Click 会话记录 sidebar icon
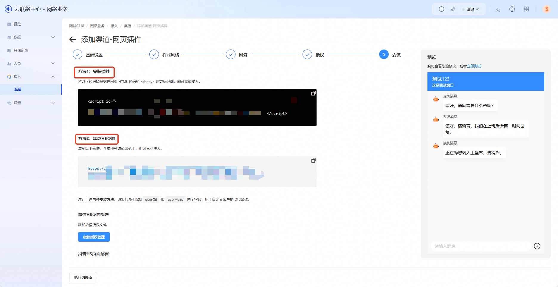Image resolution: width=558 pixels, height=287 pixels. click(x=9, y=50)
